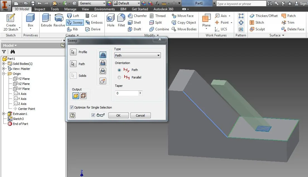
Task: Click Copy Object tool
Action: click(x=184, y=22)
